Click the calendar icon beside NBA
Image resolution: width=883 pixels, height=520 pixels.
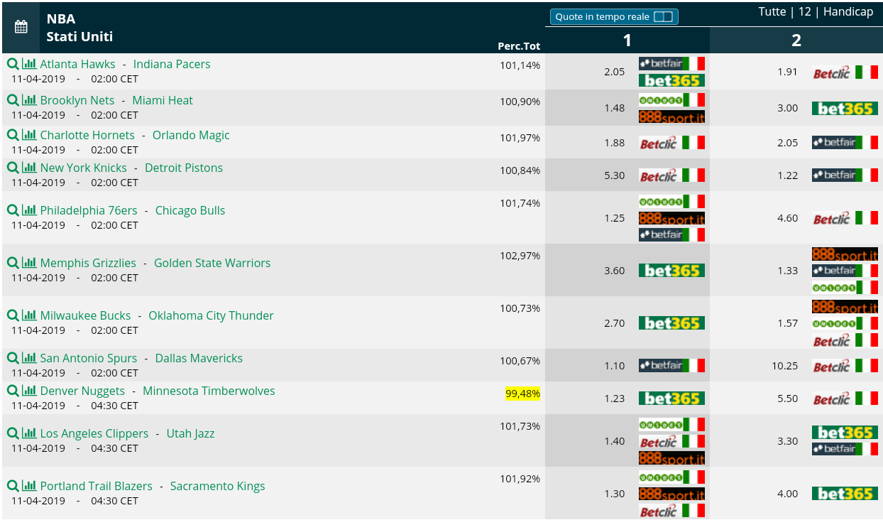(21, 27)
